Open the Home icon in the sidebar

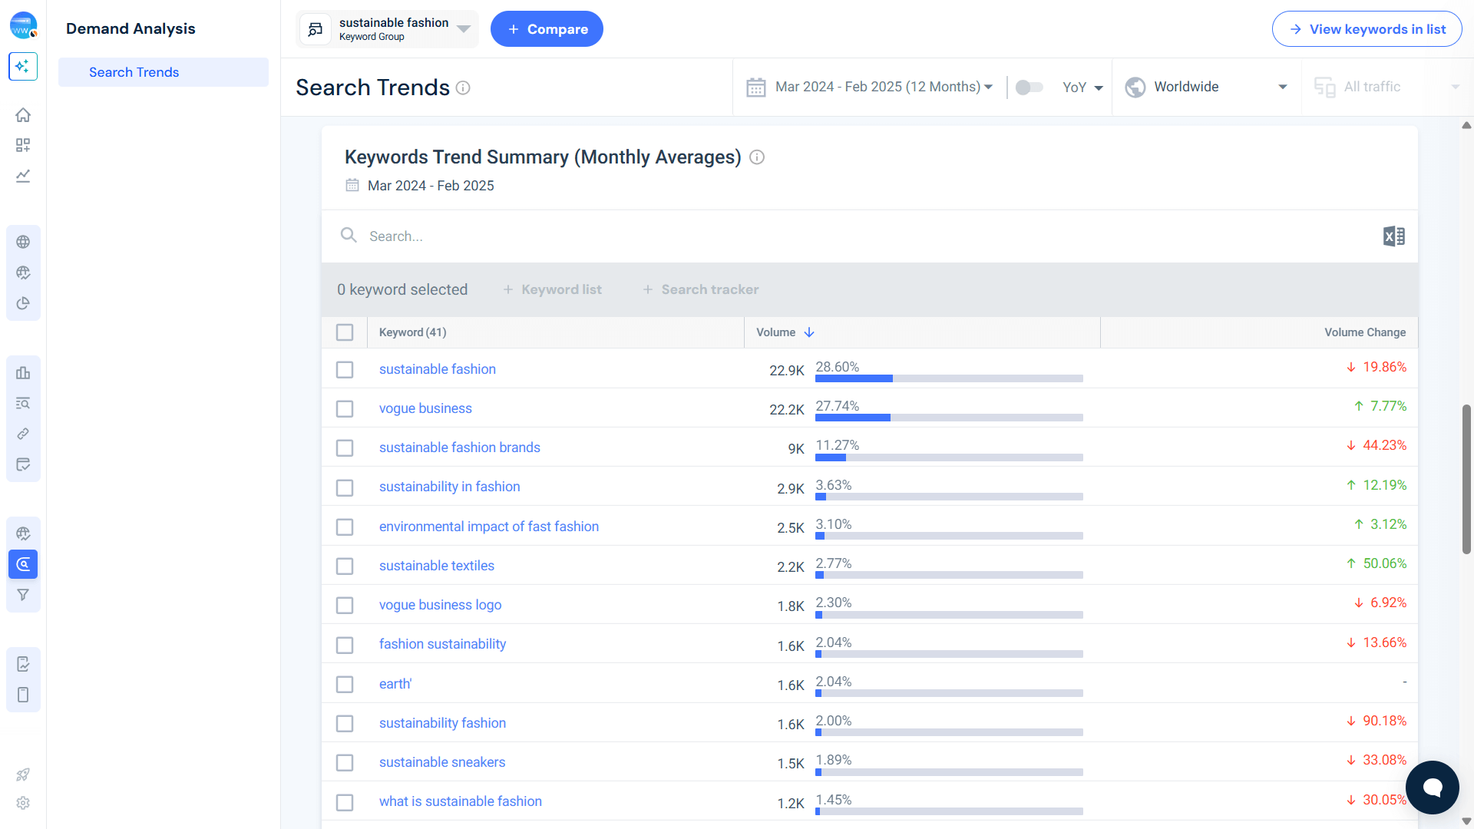pos(23,114)
